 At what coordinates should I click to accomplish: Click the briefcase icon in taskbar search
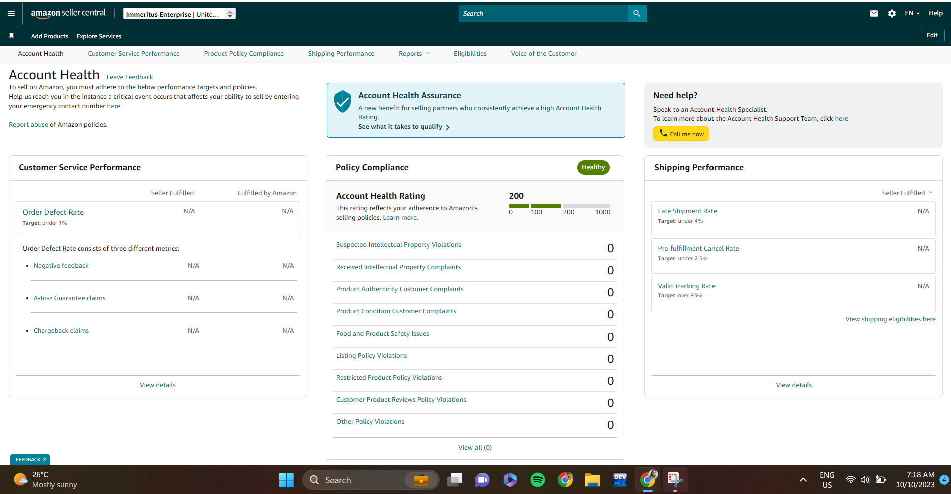point(421,480)
